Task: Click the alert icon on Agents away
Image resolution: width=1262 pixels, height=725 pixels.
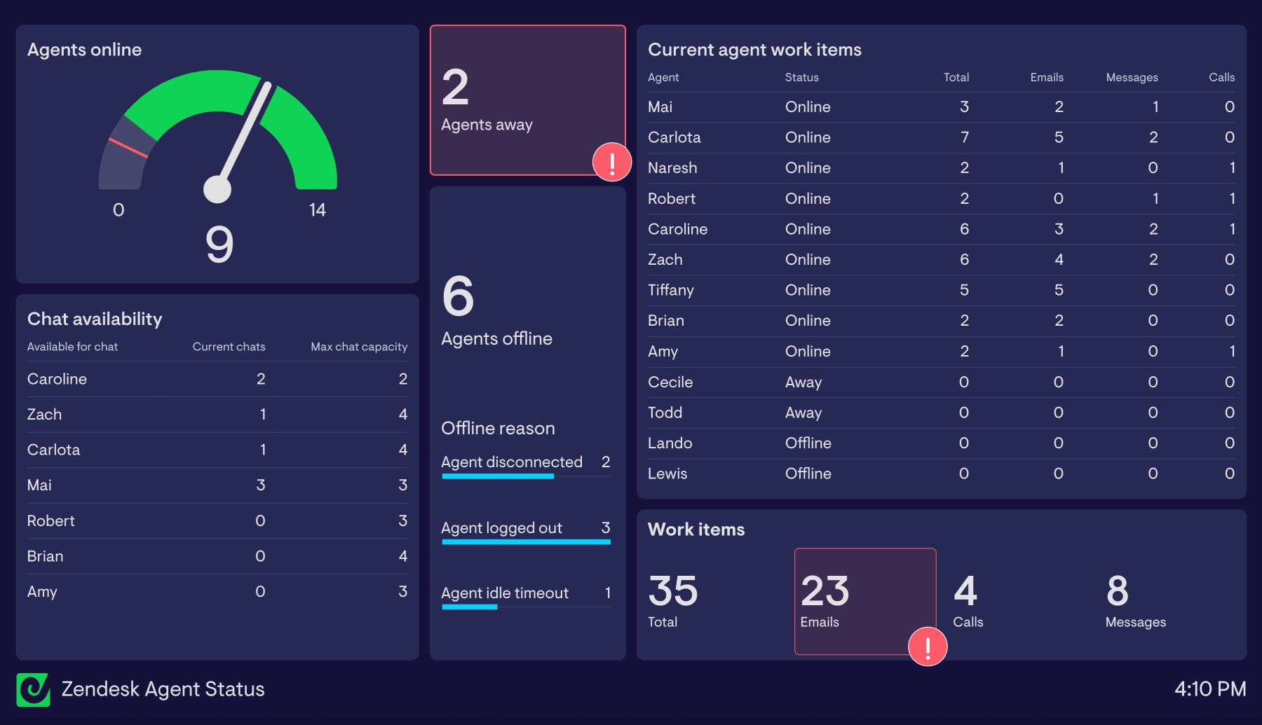Action: click(612, 162)
